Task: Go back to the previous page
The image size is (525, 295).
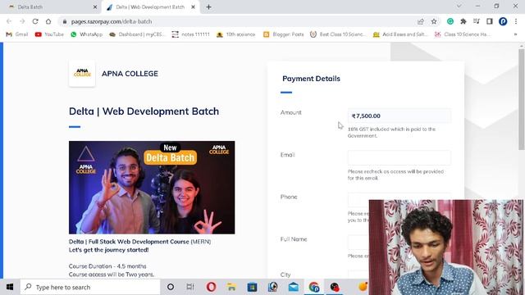Action: coord(9,21)
